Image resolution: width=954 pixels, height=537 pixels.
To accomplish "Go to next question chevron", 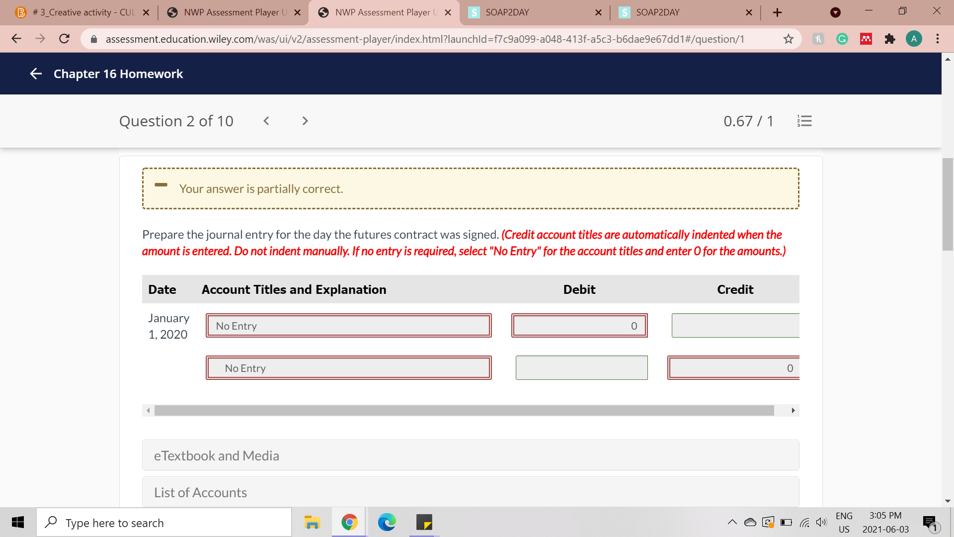I will (305, 121).
